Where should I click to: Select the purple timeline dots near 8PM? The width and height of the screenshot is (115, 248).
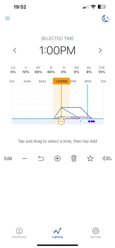pyautogui.click(x=91, y=122)
